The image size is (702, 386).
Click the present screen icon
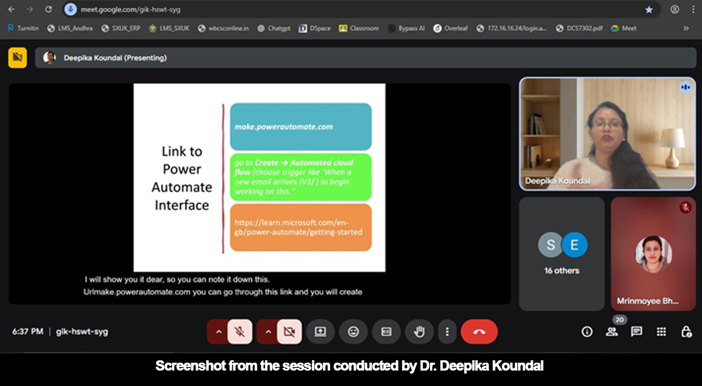point(320,332)
